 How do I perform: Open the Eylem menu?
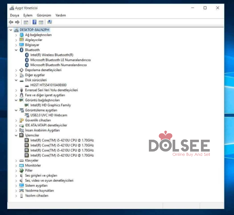point(28,15)
